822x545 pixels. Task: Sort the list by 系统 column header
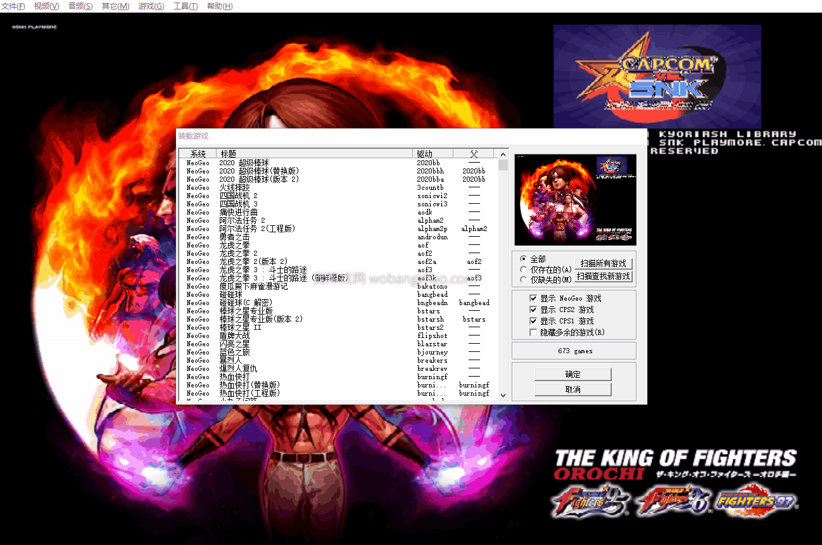(x=198, y=154)
